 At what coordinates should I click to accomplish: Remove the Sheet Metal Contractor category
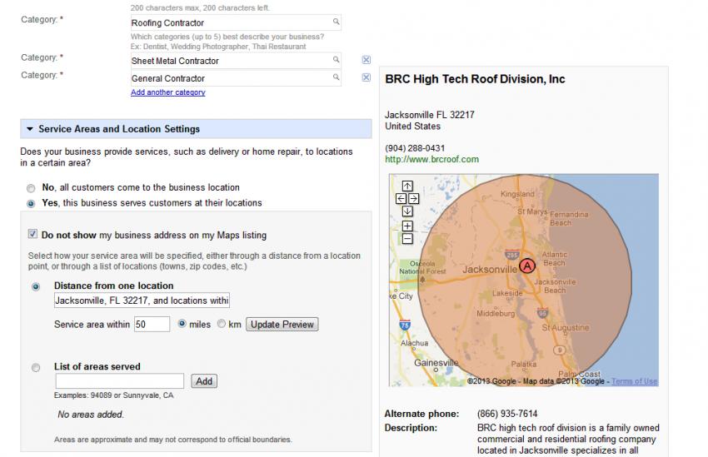(366, 60)
